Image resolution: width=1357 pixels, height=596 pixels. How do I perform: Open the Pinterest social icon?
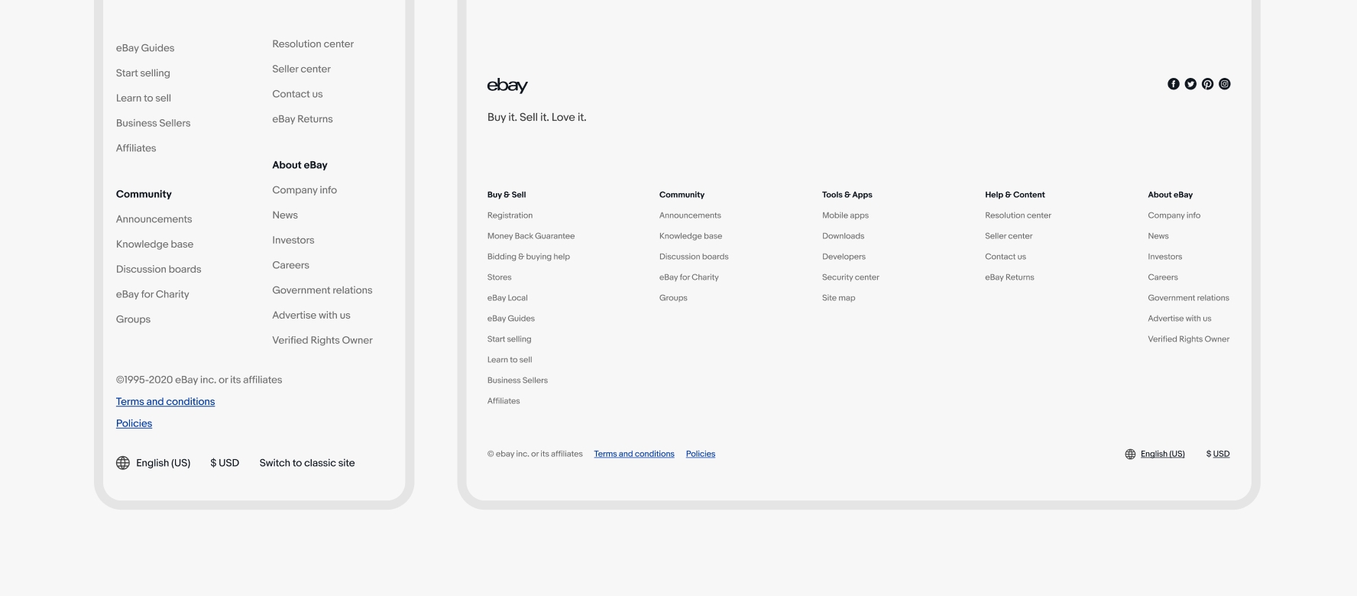click(1207, 84)
